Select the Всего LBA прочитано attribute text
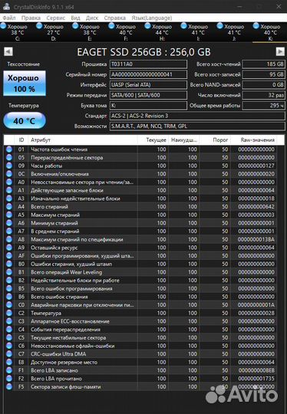This screenshot has height=414, width=287. 56,379
